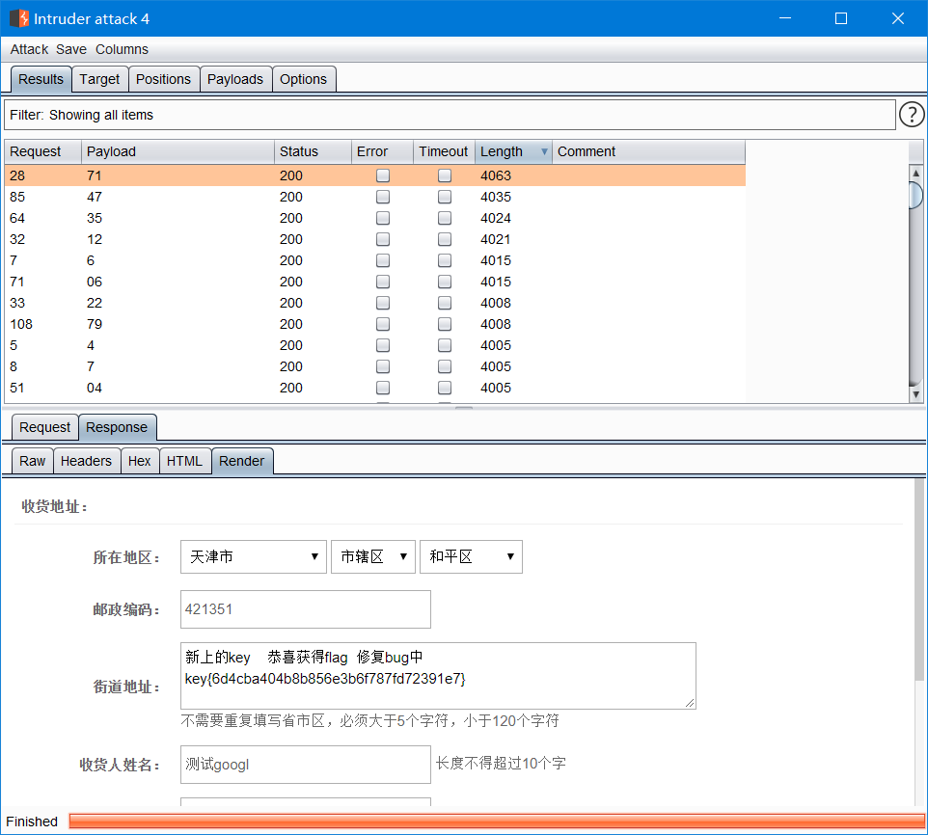Toggle Error checkbox for request 108
This screenshot has height=835, width=928.
point(383,324)
